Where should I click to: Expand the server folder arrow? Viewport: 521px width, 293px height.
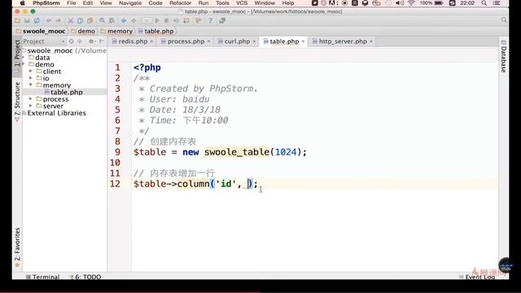click(x=31, y=106)
